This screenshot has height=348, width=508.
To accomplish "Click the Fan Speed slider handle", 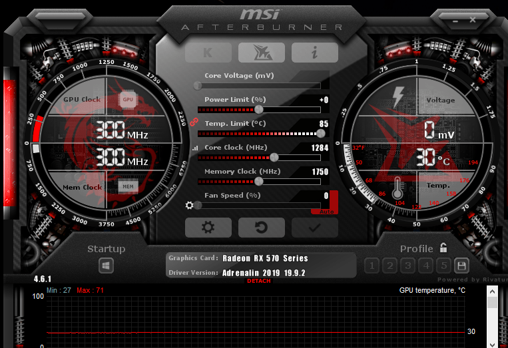I will 198,205.
